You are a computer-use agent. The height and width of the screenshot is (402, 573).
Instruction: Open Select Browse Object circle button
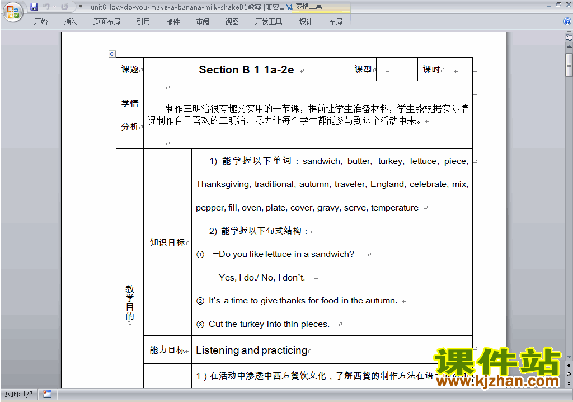(569, 374)
